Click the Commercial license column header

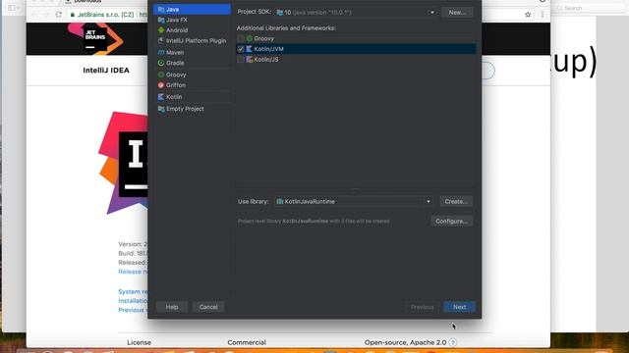(247, 342)
